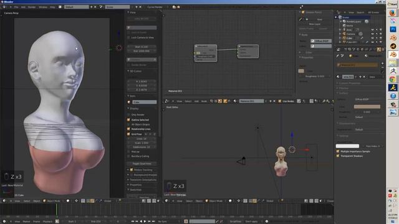This screenshot has height=224, width=399.
Task: Toggle viewport visibility eye for Cube
Action: pyautogui.click(x=373, y=38)
